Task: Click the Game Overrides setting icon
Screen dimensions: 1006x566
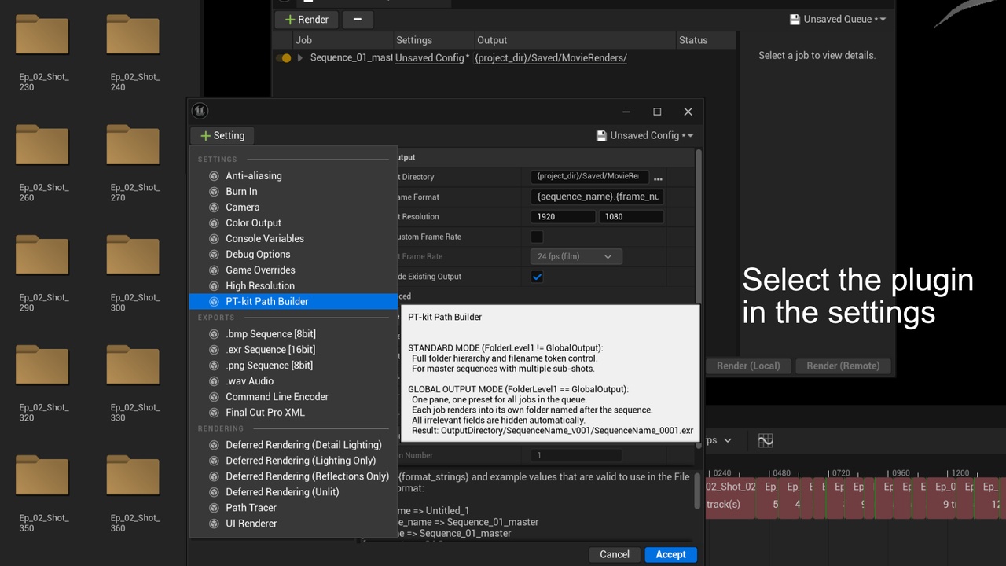Action: 214,270
